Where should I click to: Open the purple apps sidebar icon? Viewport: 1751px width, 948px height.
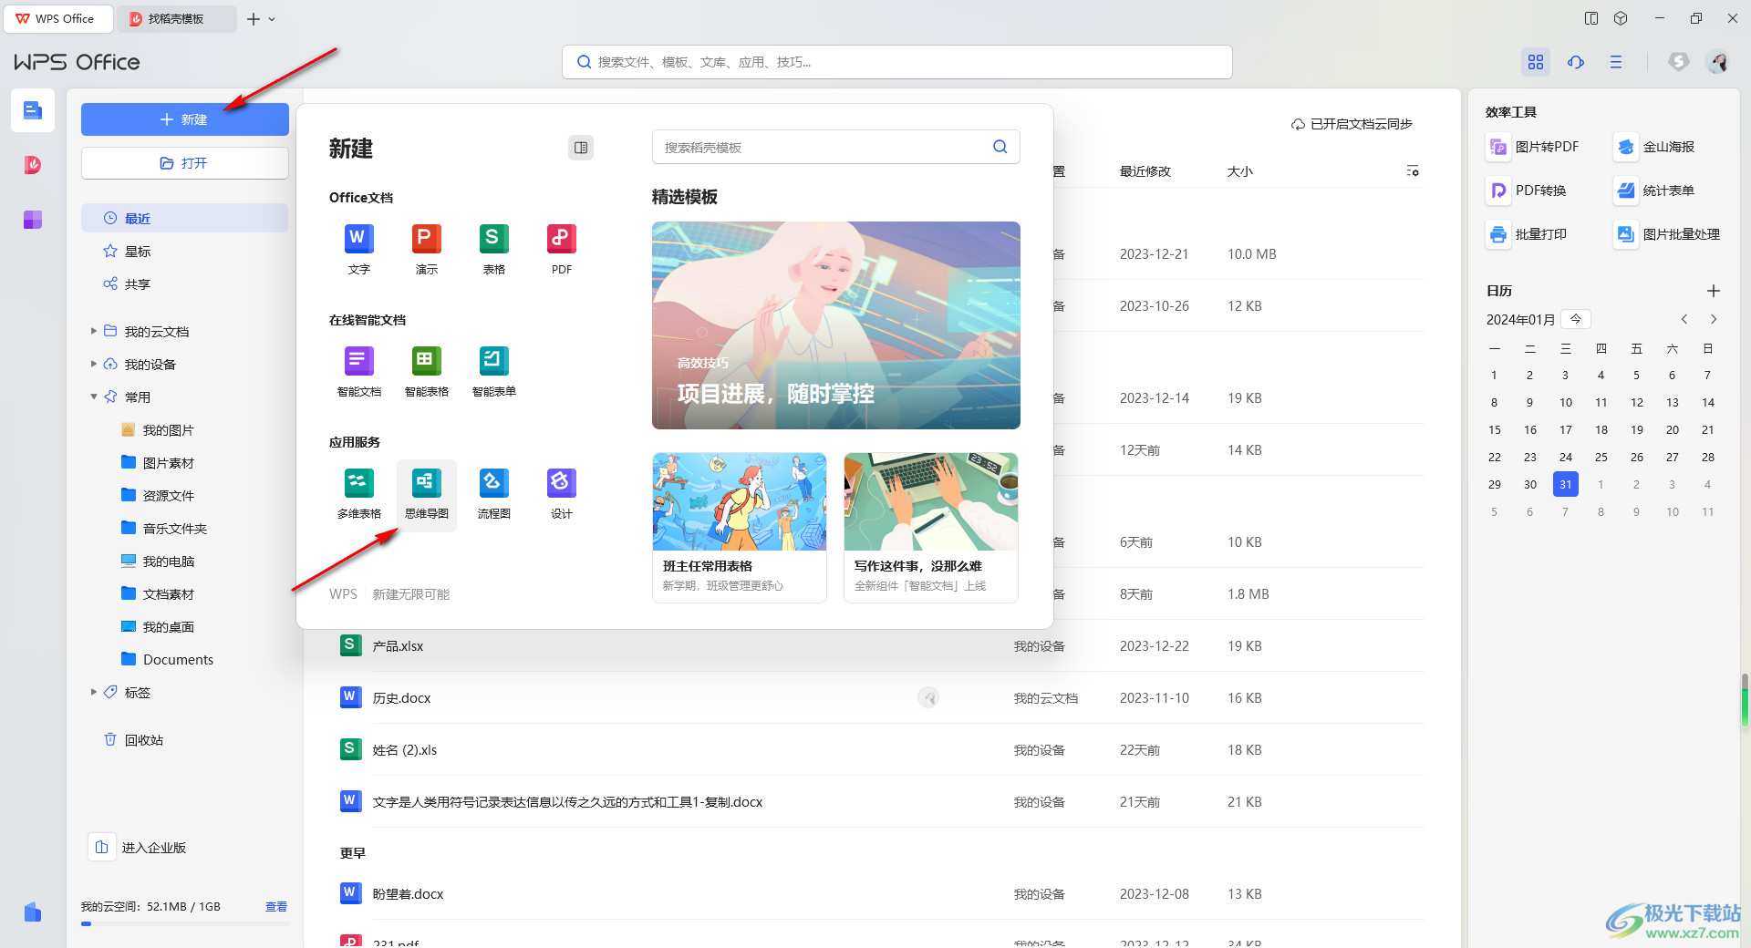(33, 220)
